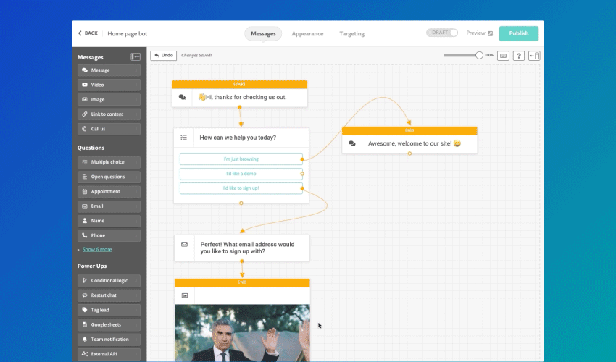Viewport: 616px width, 362px height.
Task: Add a Link to content block
Action: click(x=109, y=114)
